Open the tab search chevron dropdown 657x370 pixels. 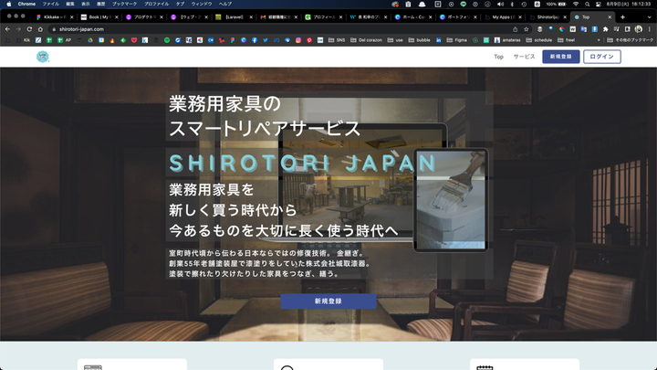point(650,17)
